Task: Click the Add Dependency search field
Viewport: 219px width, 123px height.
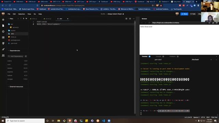Action: click(16, 56)
